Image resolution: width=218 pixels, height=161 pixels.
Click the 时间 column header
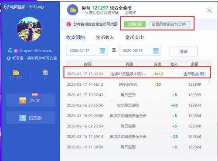(88, 64)
